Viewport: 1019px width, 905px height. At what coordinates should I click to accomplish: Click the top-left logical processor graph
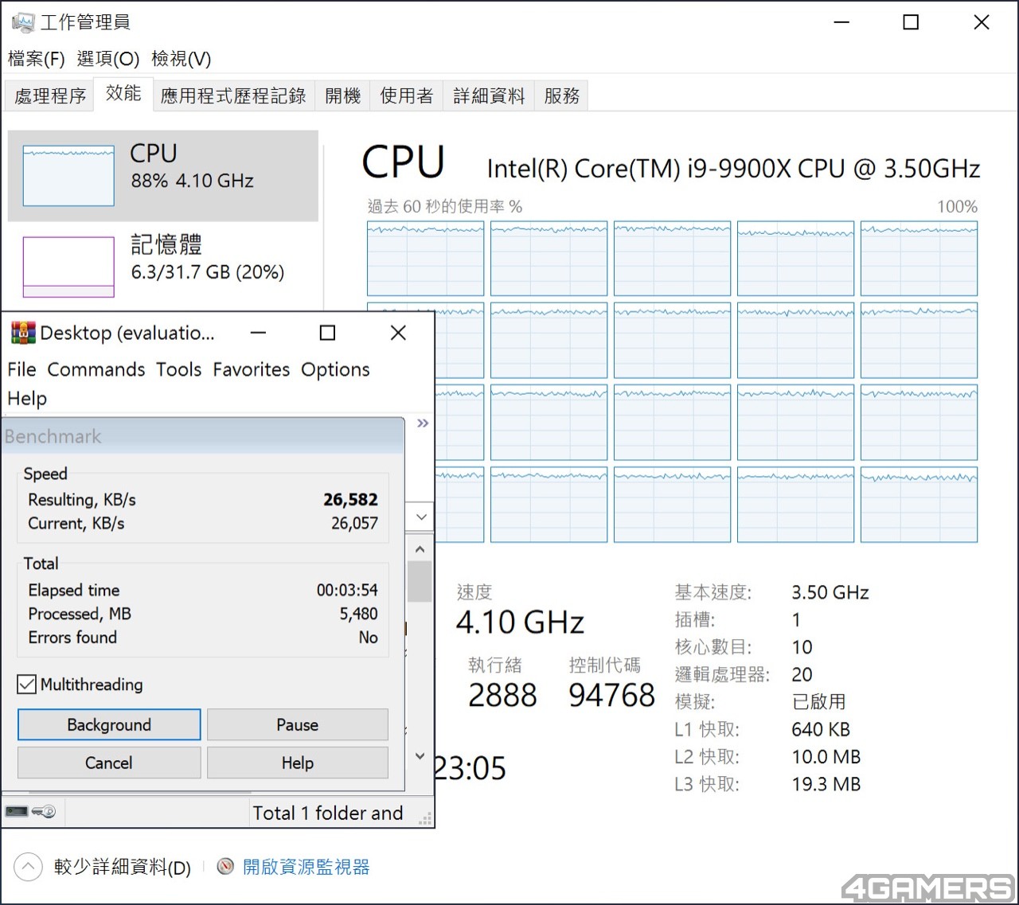tap(425, 259)
